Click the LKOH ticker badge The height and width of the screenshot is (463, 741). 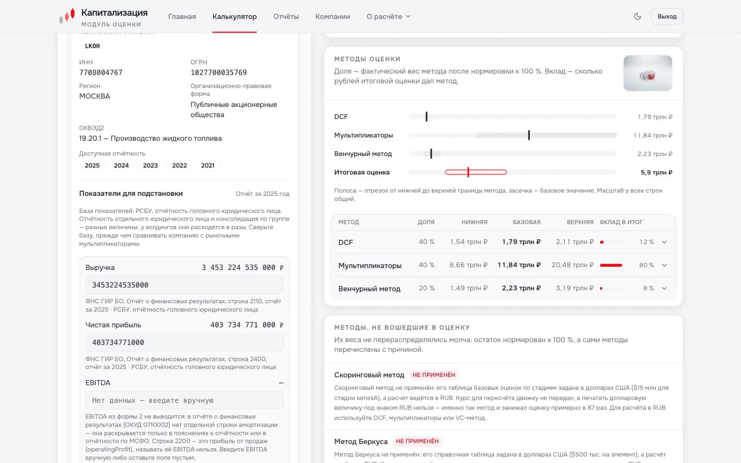[x=92, y=46]
